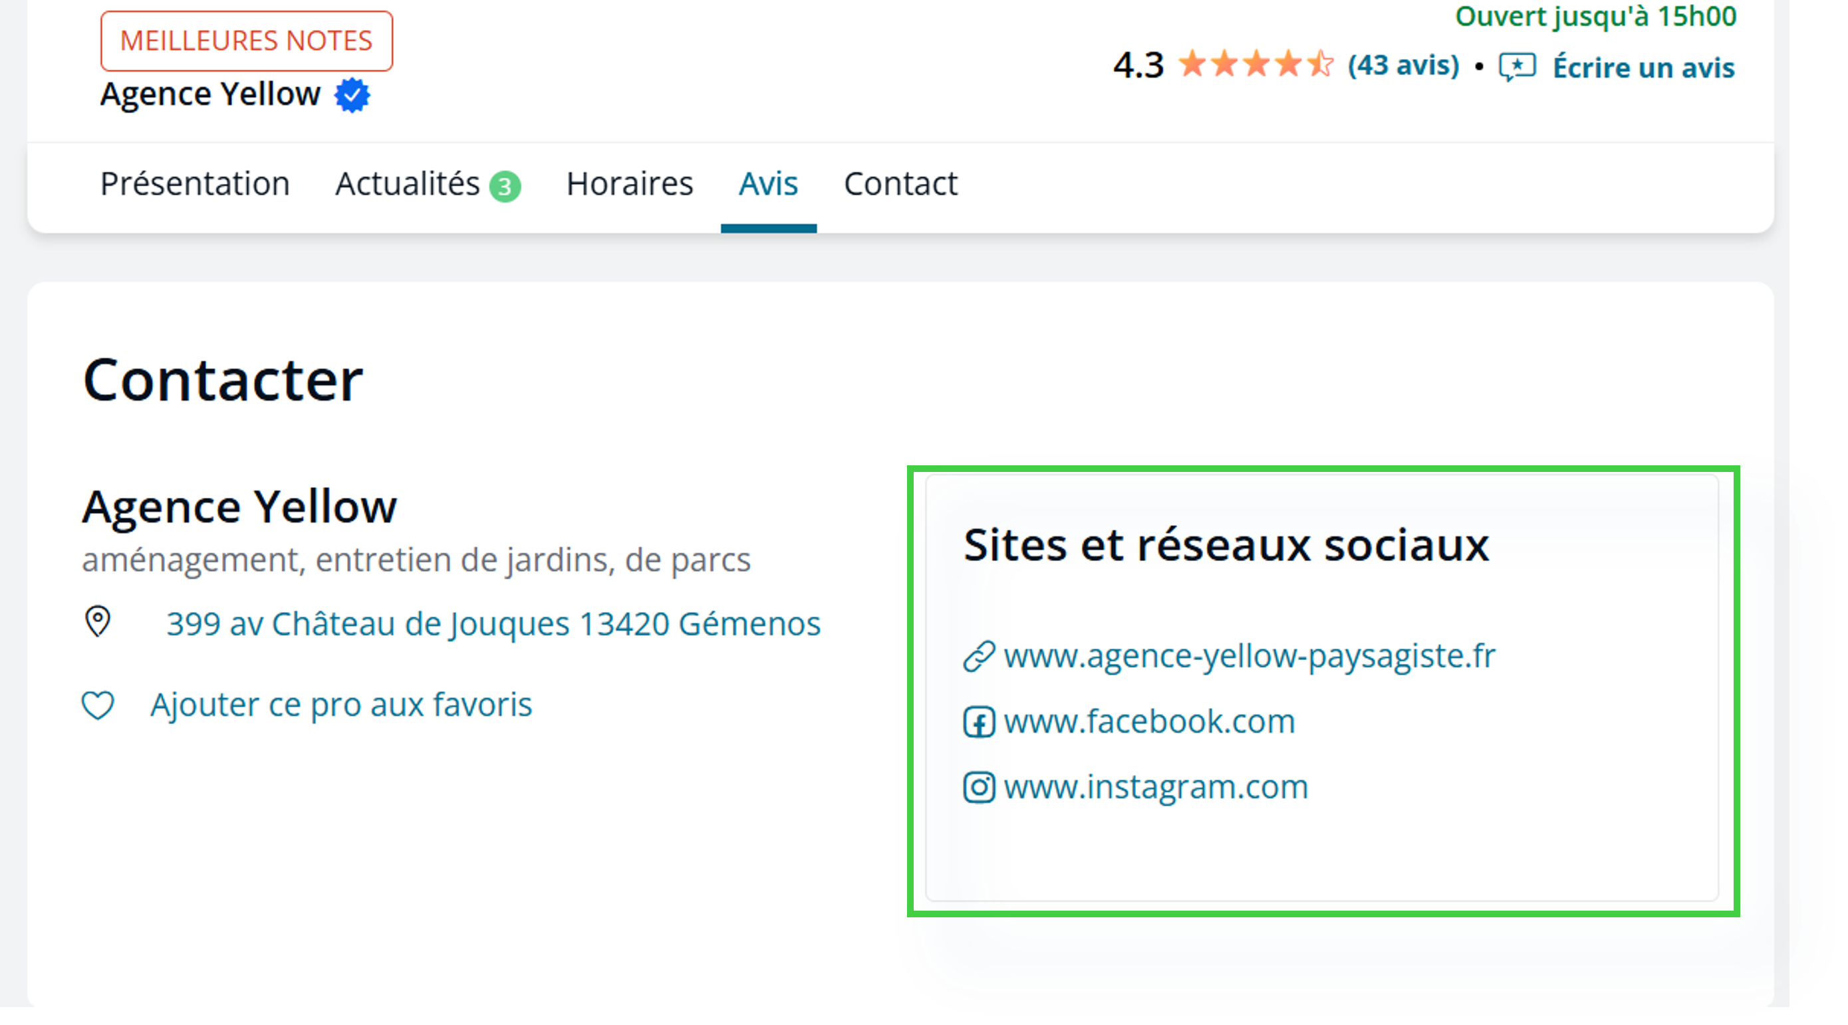1848x1025 pixels.
Task: Click the Ouvert jusqu'à 15h00 status
Action: (x=1595, y=16)
